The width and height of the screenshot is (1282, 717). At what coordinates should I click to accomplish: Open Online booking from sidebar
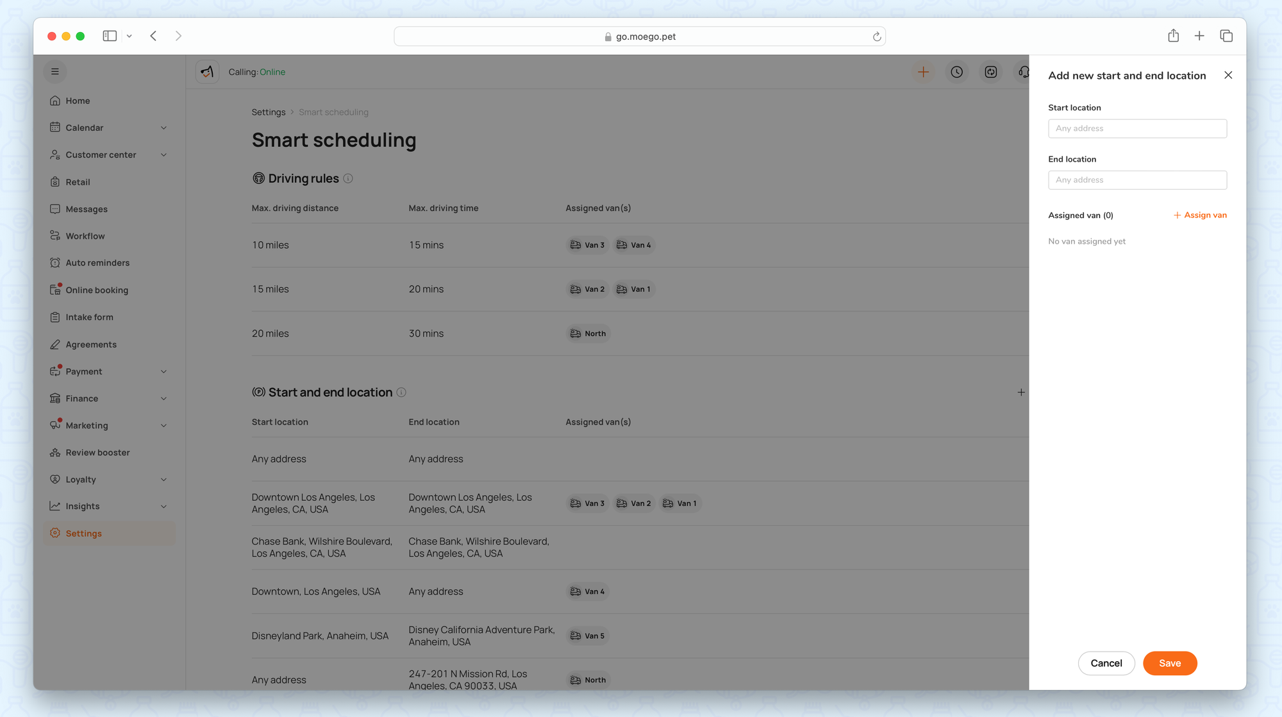coord(97,290)
